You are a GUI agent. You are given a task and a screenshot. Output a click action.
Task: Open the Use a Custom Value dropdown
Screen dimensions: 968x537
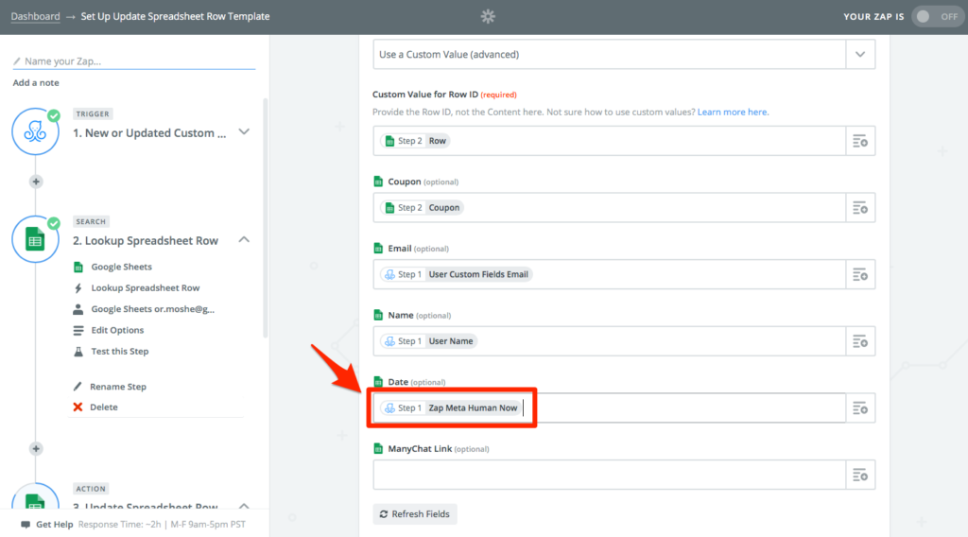pos(624,54)
